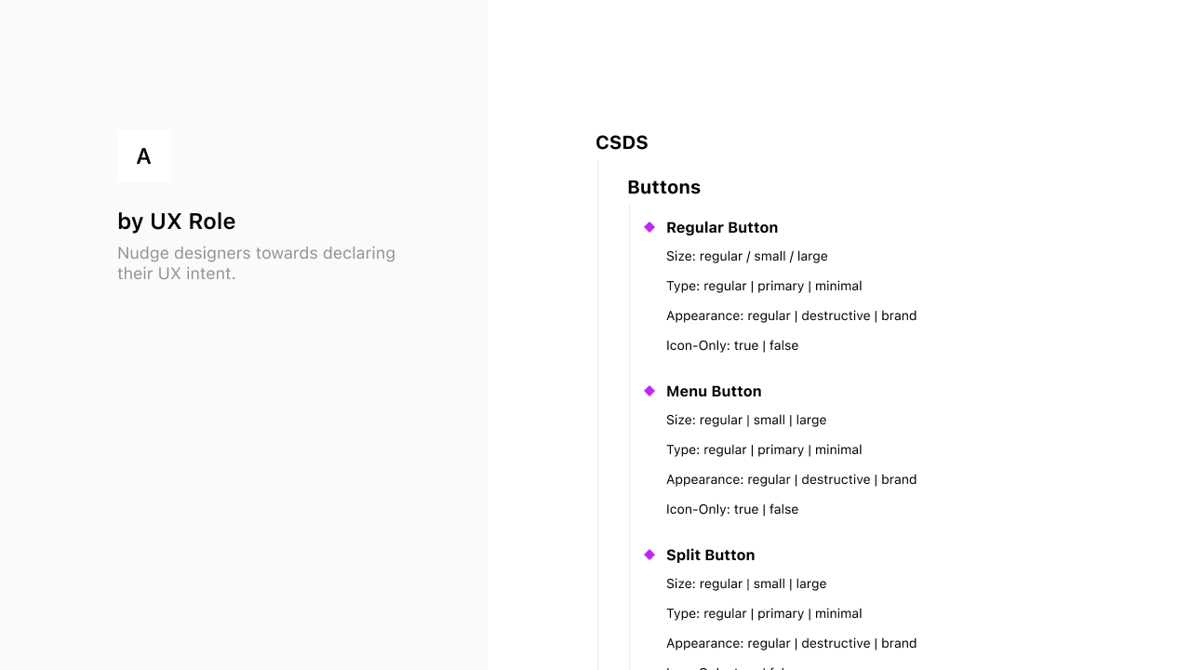Click the purple diamond beside Menu Button
The image size is (1191, 670).
[649, 391]
